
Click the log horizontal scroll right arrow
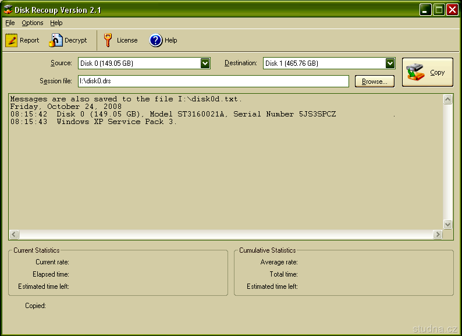(438, 234)
